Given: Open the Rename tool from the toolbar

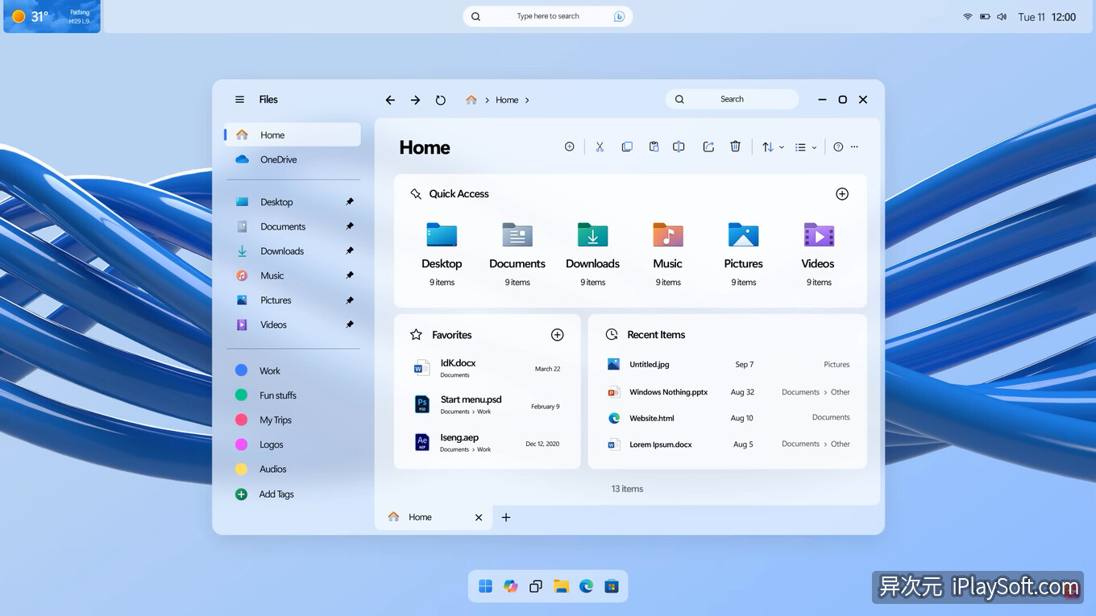Looking at the screenshot, I should pyautogui.click(x=679, y=147).
